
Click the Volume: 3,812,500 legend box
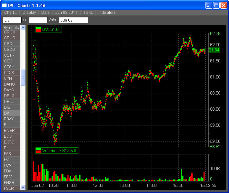[x=57, y=151]
